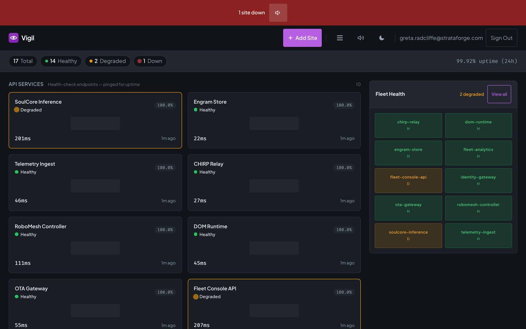Image resolution: width=526 pixels, height=329 pixels.
Task: Filter by 1 Down sites
Action: pyautogui.click(x=150, y=61)
